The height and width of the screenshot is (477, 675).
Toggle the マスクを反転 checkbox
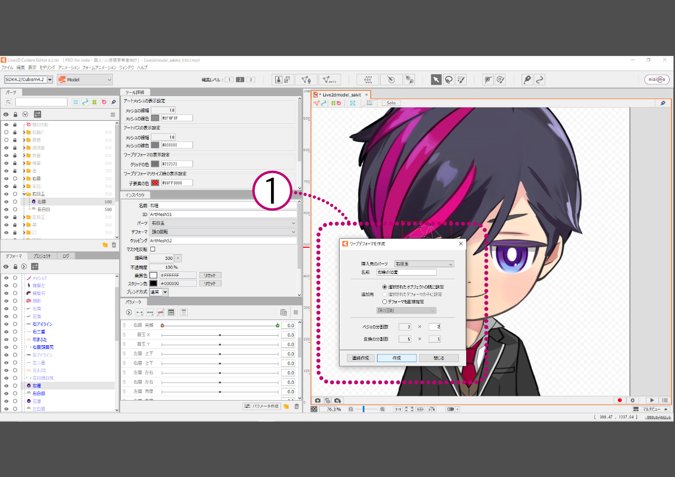[x=153, y=249]
